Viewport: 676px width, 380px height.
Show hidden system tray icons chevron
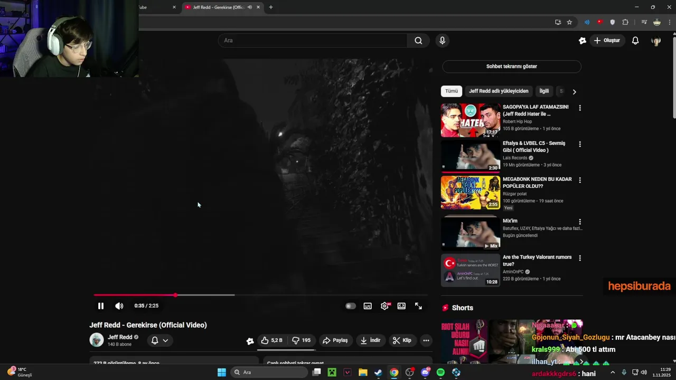tap(614, 373)
